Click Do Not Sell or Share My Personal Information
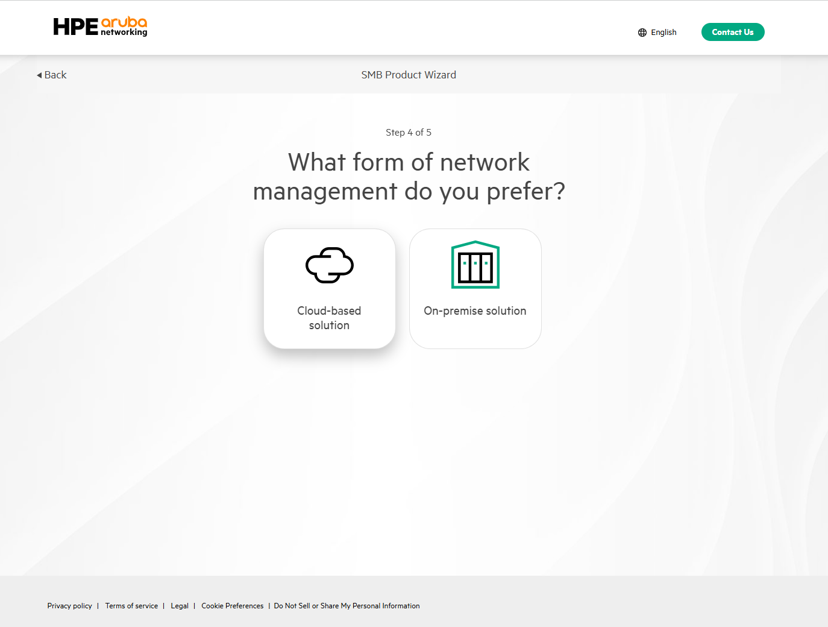The height and width of the screenshot is (627, 828). coord(347,606)
